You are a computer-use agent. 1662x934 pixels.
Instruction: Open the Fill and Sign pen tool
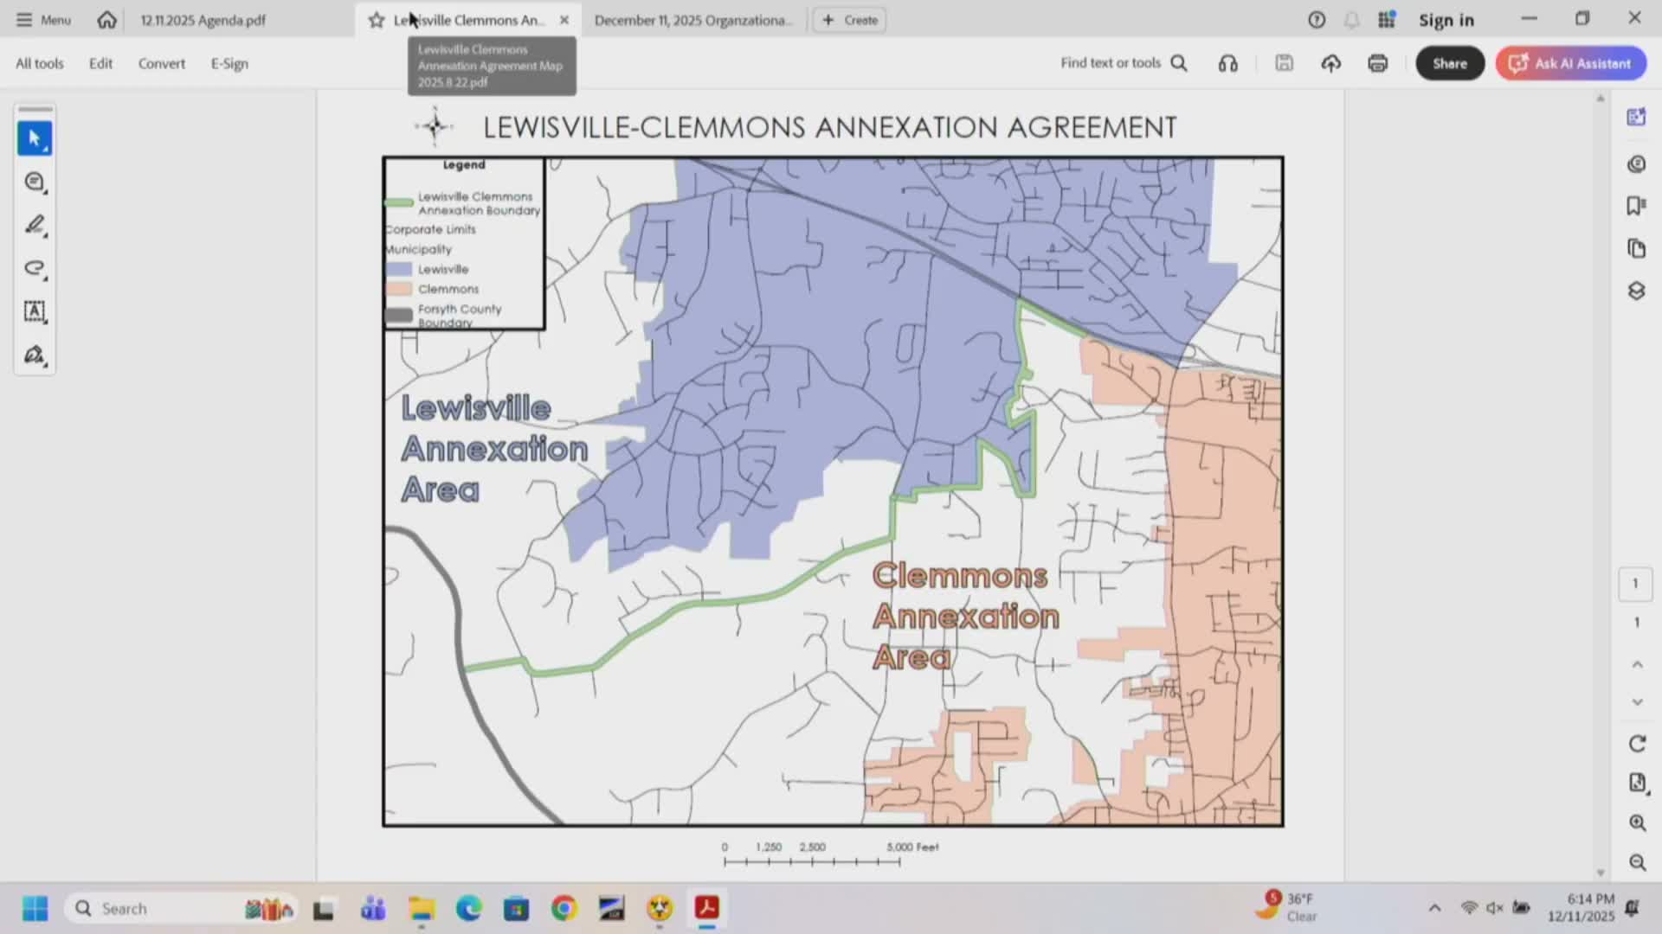(35, 355)
